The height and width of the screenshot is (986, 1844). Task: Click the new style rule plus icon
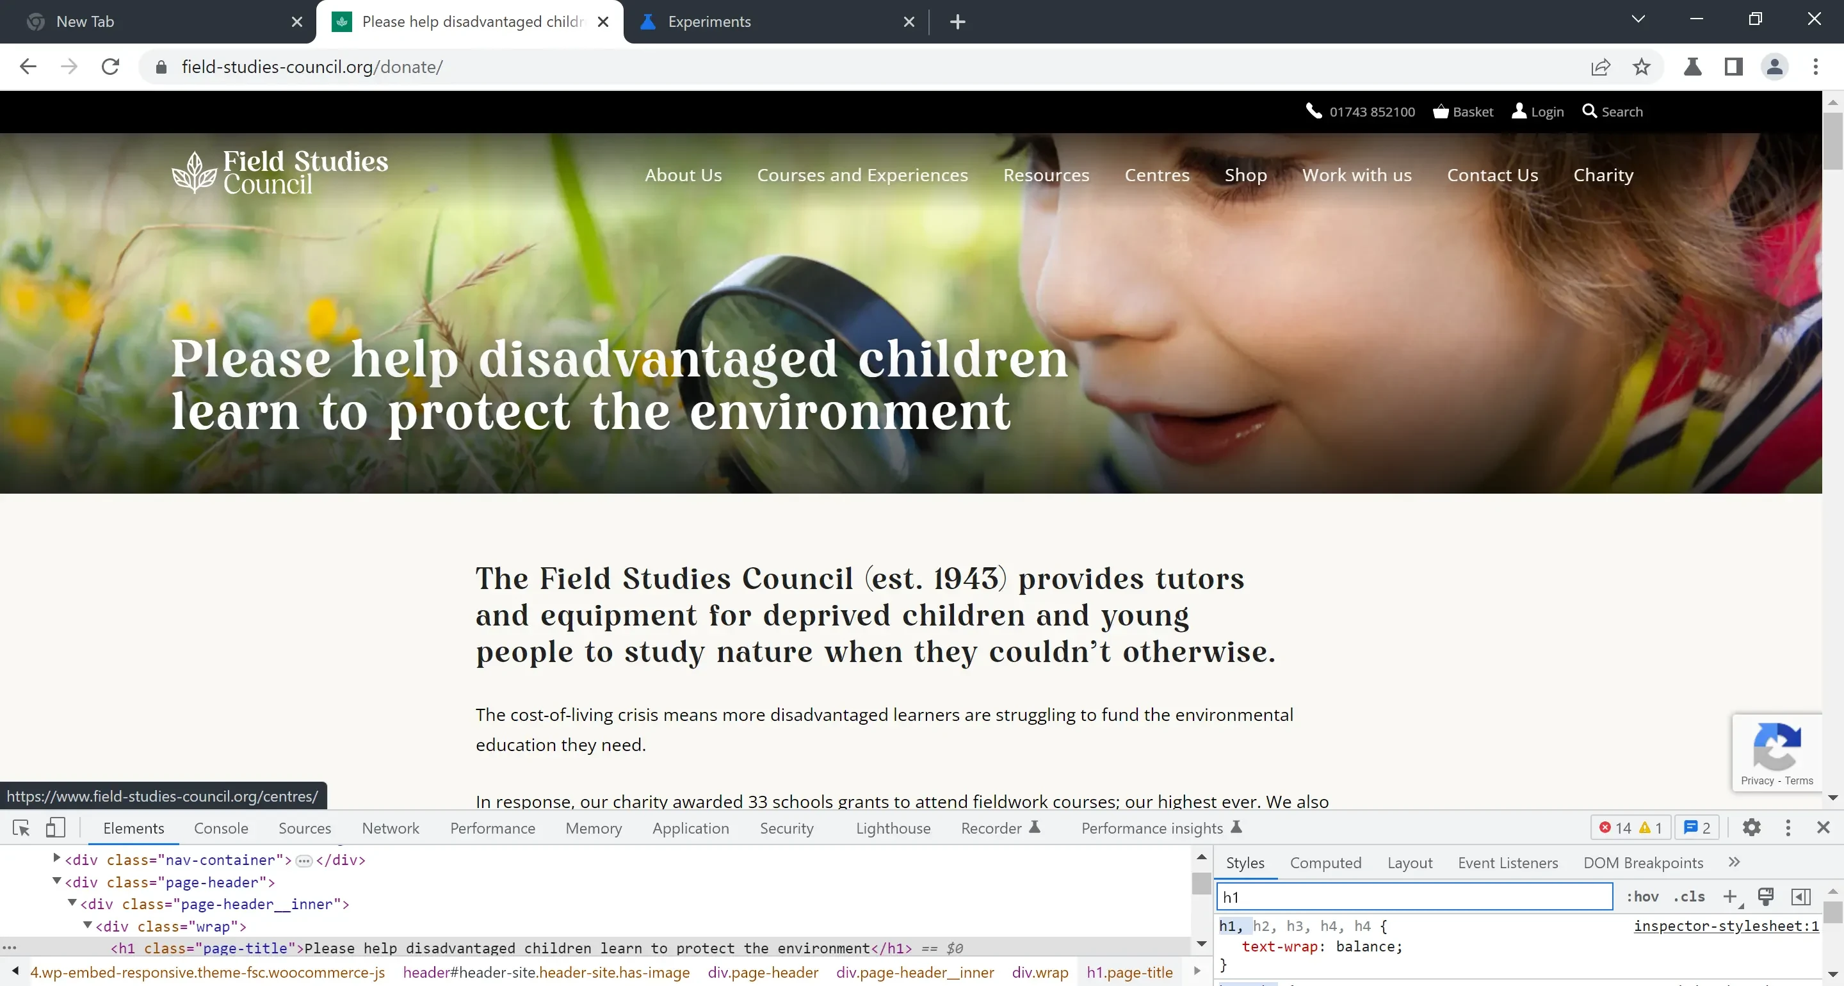coord(1730,896)
